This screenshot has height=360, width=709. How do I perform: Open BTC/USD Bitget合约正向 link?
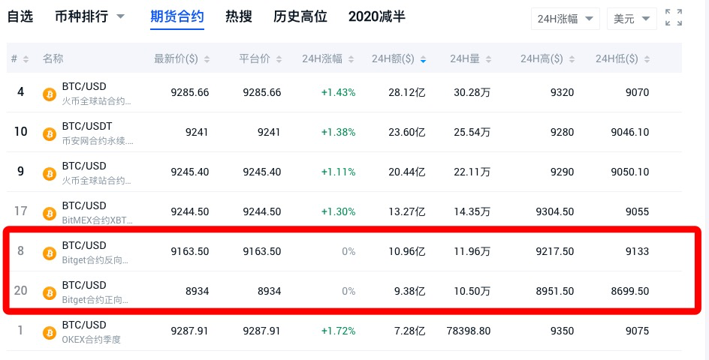(95, 292)
